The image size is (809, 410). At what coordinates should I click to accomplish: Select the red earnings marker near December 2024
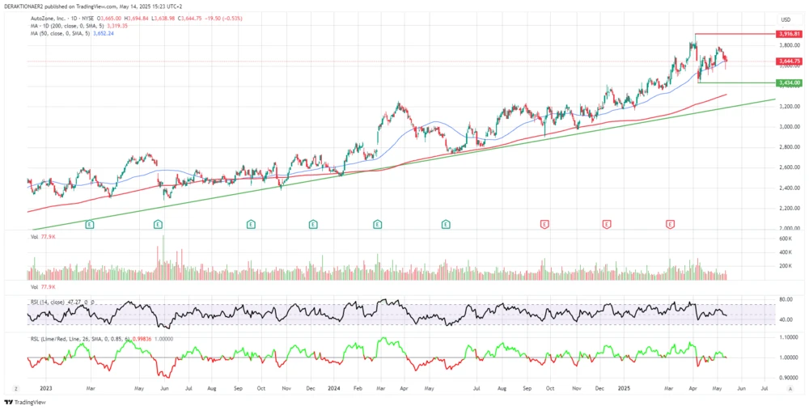tap(607, 223)
